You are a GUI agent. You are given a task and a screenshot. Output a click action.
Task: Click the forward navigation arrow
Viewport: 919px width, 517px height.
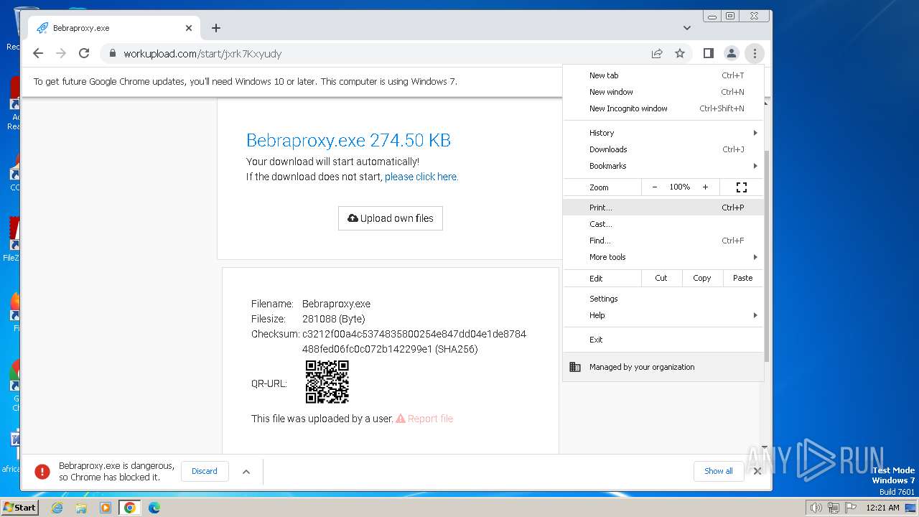point(61,53)
